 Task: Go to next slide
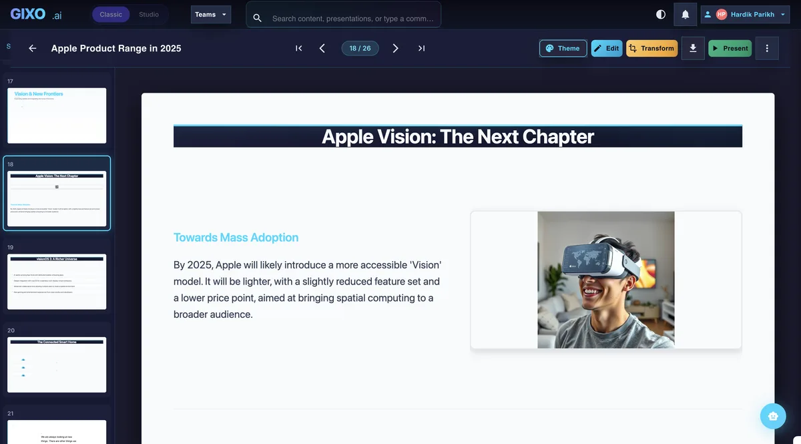[396, 48]
